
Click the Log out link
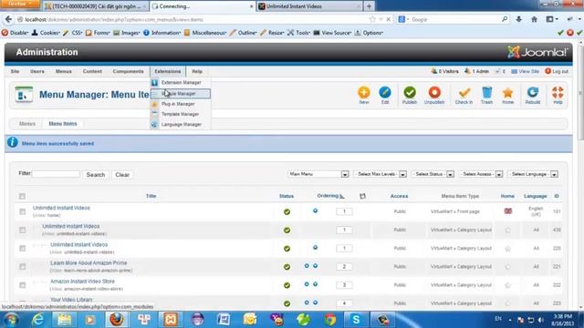[x=557, y=71]
